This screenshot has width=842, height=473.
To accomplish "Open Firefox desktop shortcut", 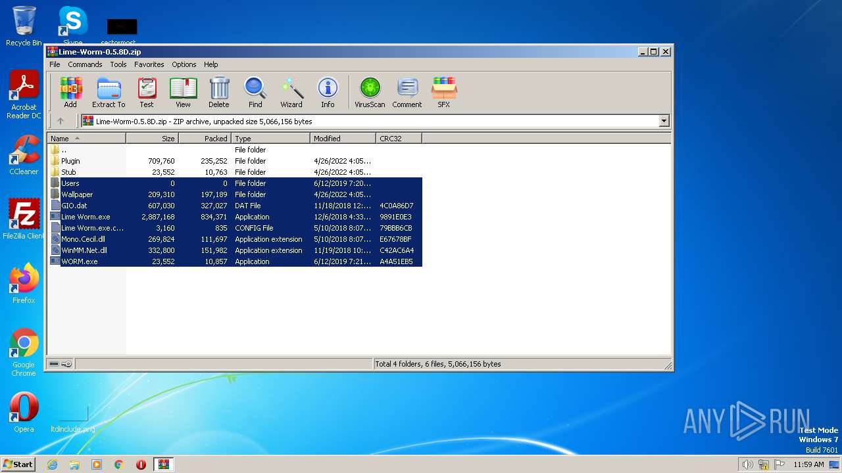I will 24,284.
